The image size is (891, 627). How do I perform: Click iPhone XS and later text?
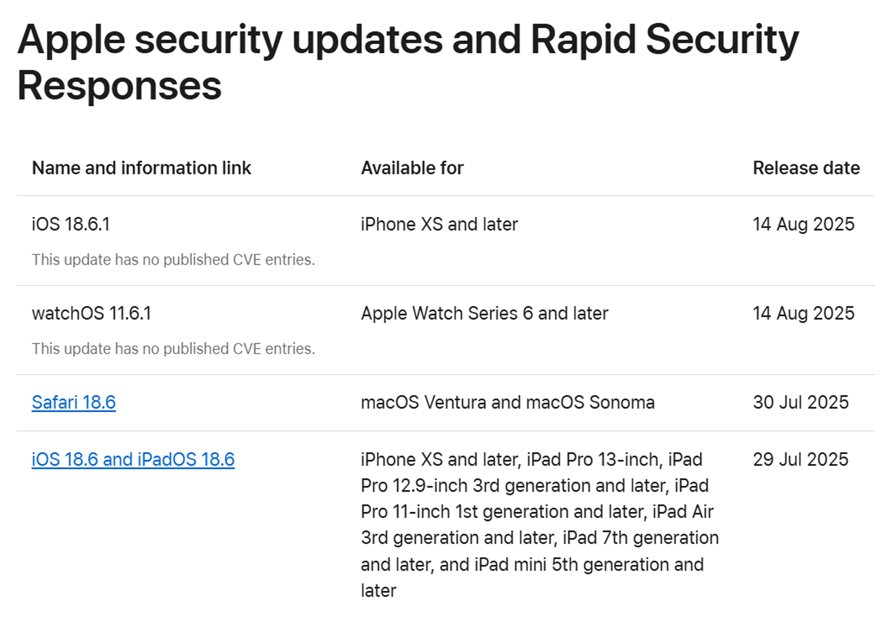(x=440, y=224)
